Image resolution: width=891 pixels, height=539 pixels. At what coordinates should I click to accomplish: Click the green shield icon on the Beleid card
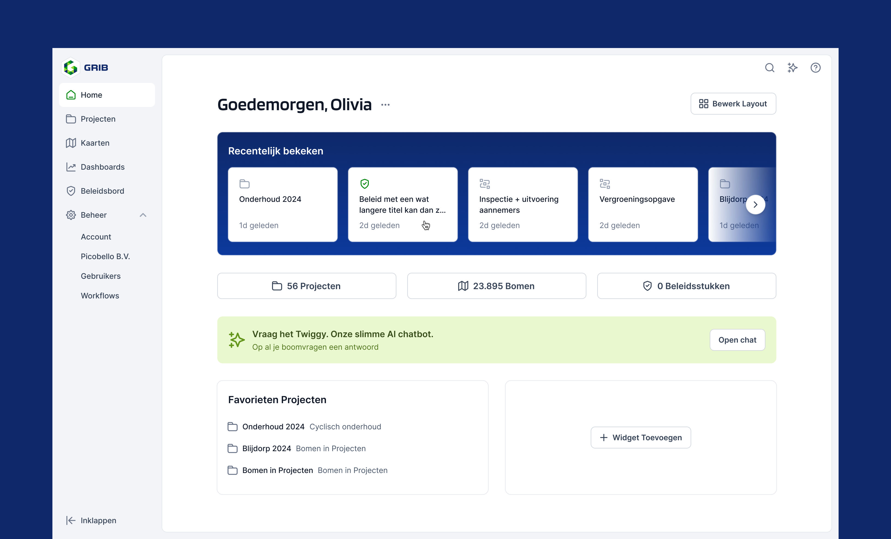(365, 184)
